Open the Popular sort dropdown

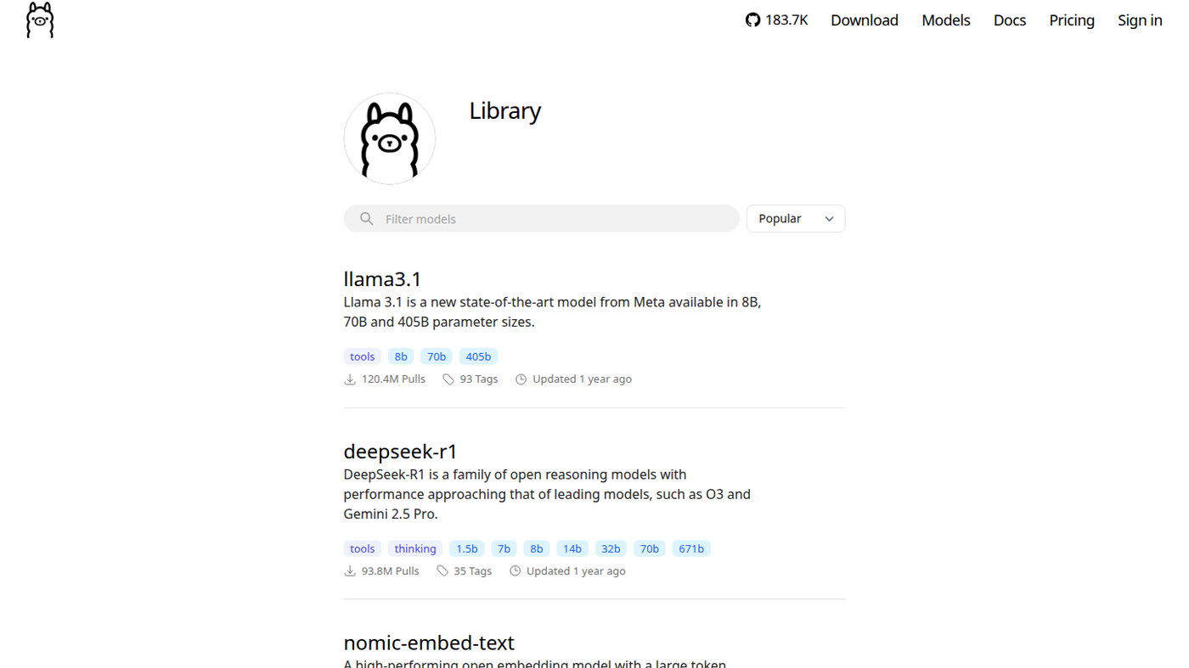point(796,219)
